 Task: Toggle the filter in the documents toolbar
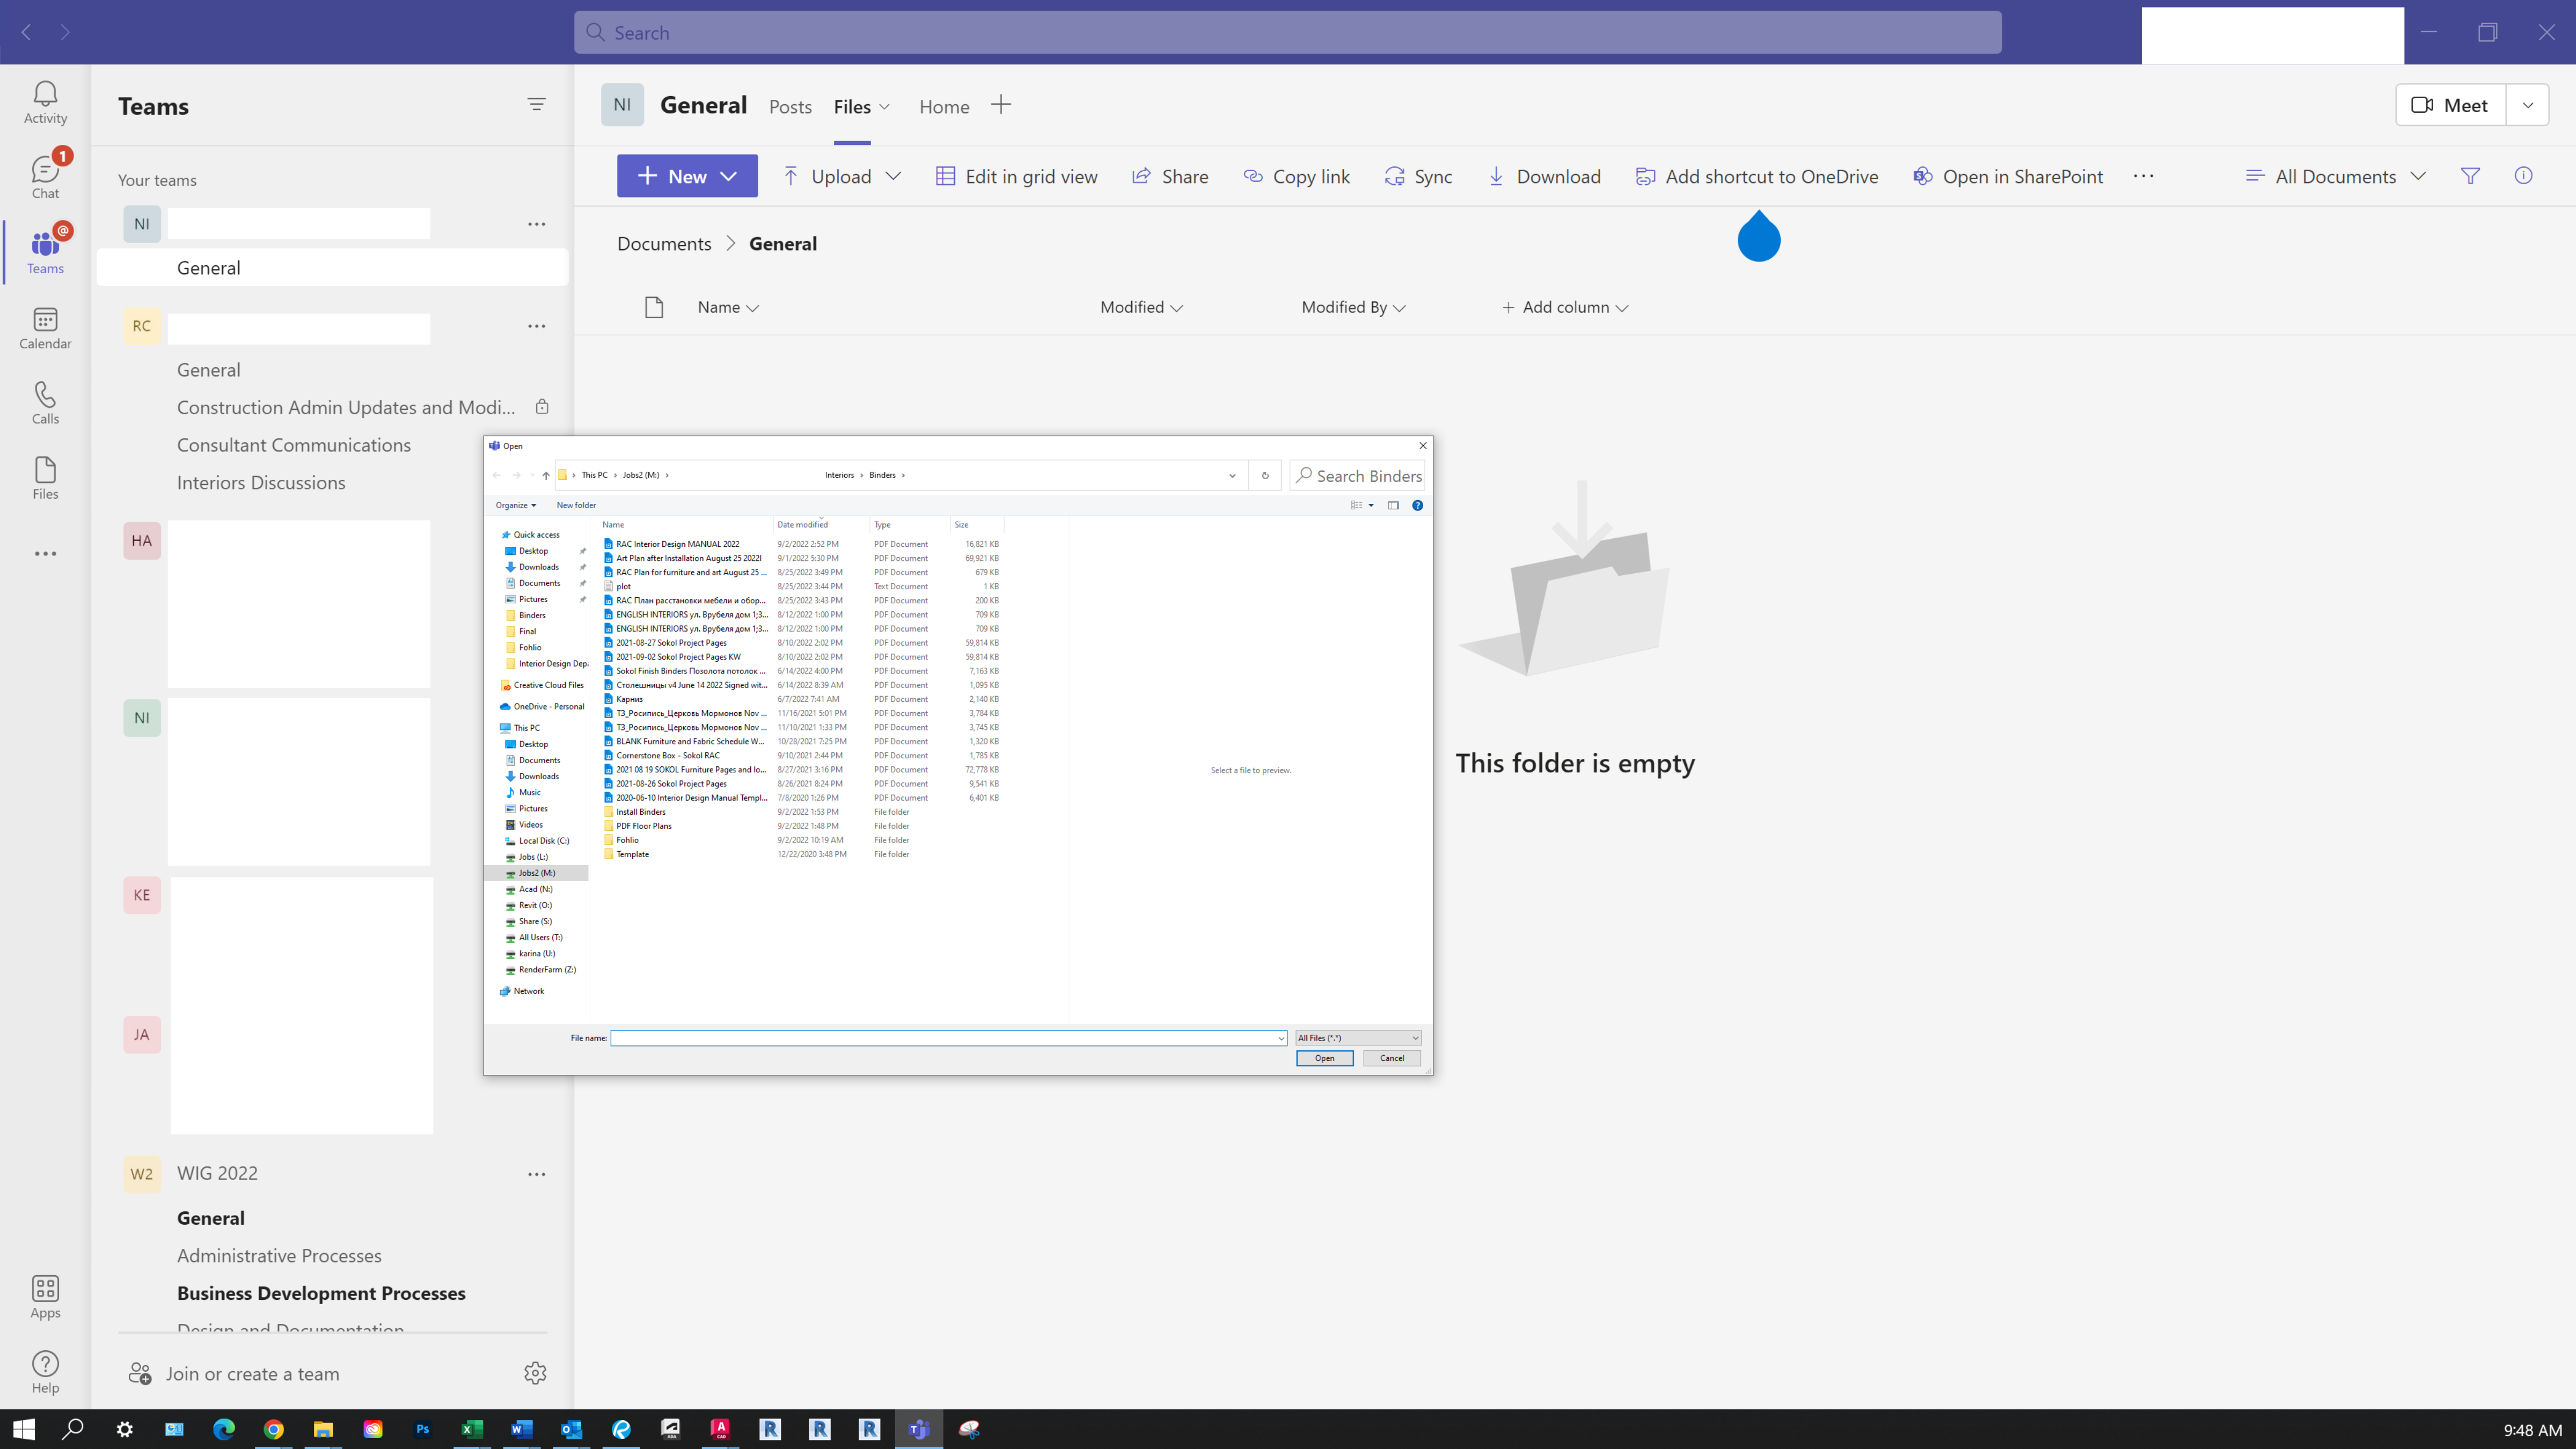[2471, 175]
